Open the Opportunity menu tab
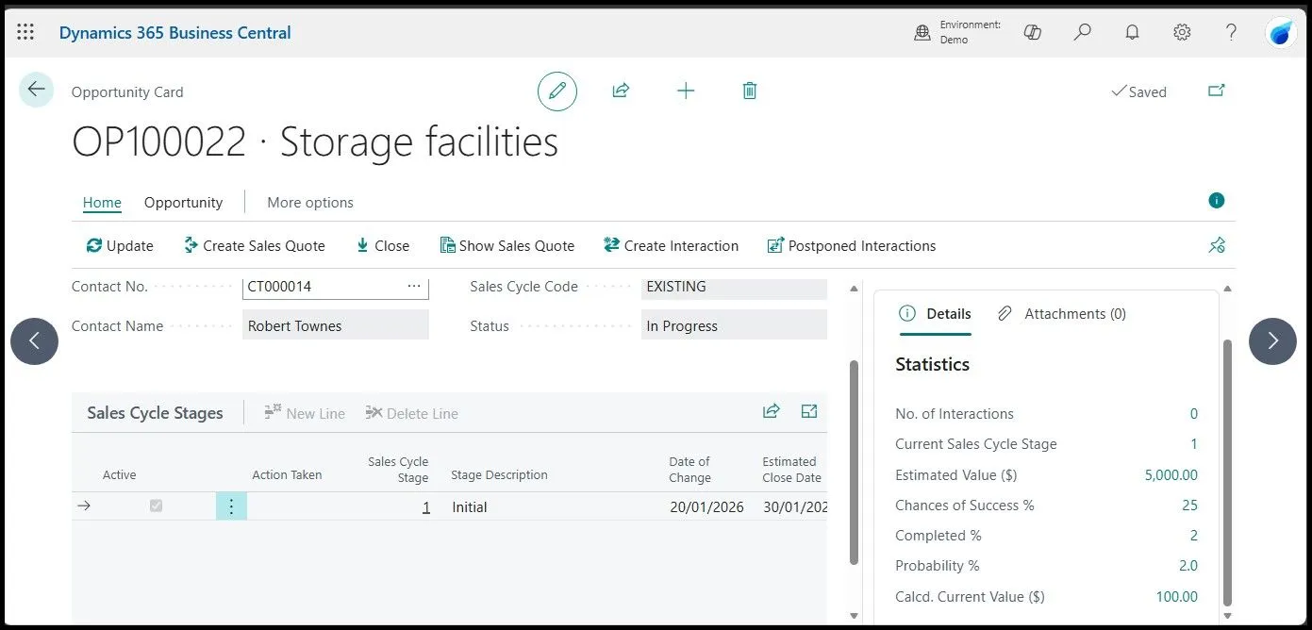1312x630 pixels. [x=183, y=202]
